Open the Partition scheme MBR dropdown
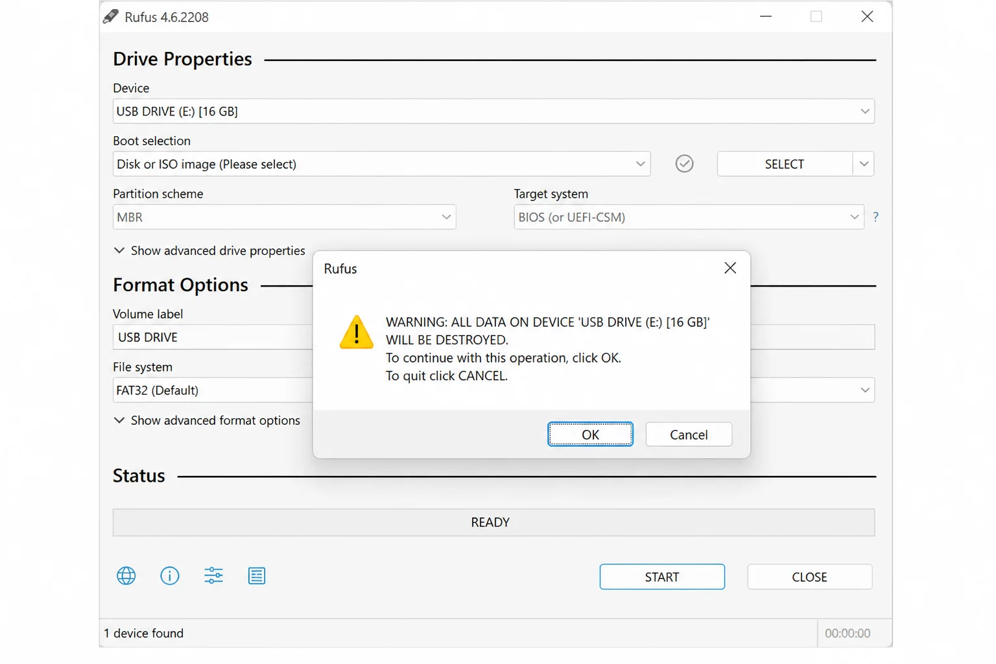 coord(284,217)
